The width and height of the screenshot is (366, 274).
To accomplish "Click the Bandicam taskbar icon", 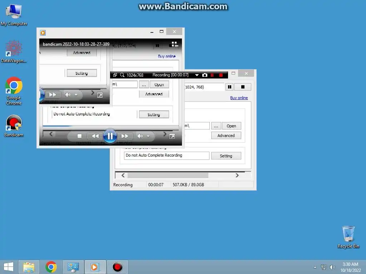I will [117, 267].
